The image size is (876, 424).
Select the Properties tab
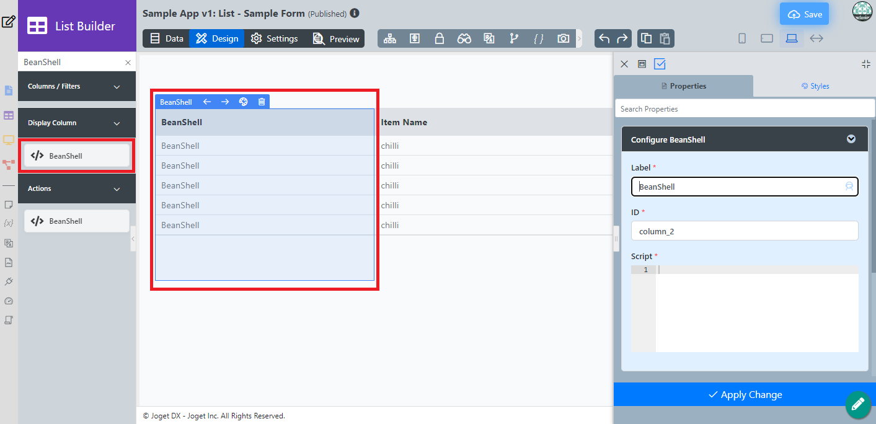tap(683, 86)
